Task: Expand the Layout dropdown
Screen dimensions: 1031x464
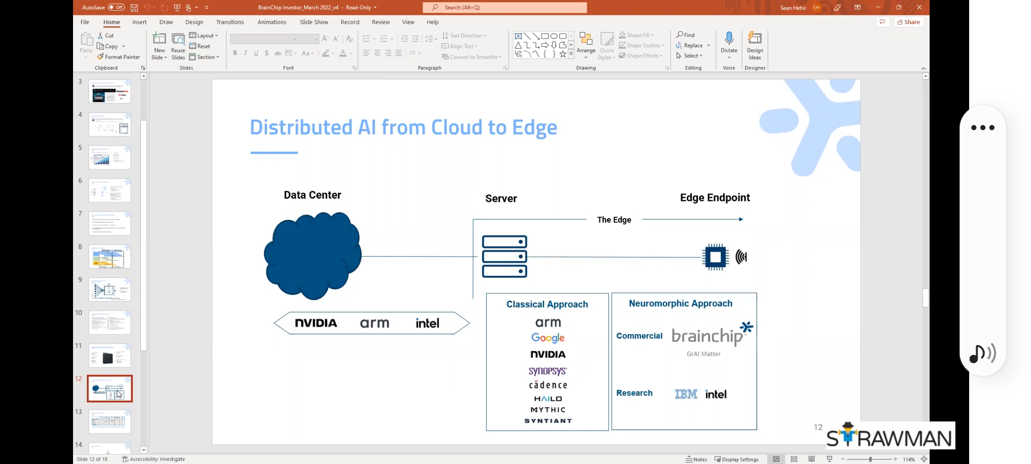Action: 204,35
